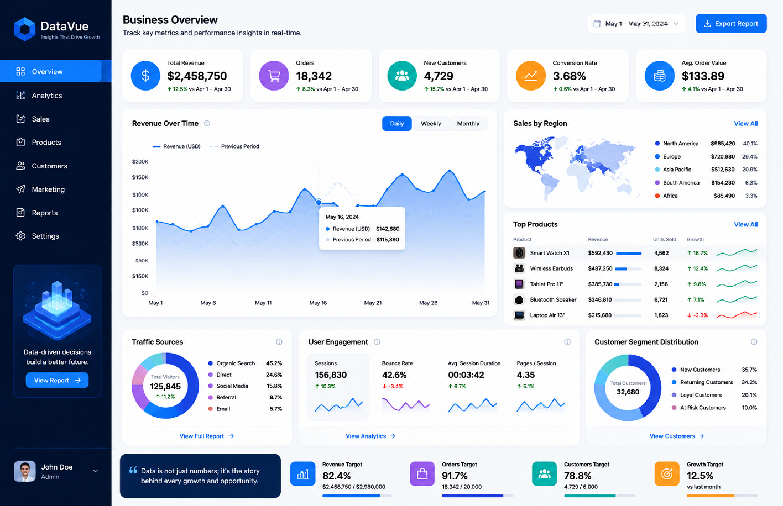Click the Overview grid icon in sidebar
783x506 pixels.
click(20, 71)
